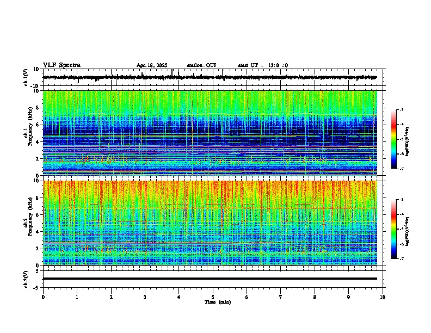Screen dimensions: 431x333
Task: Select the "ch.1(V)" waveform axis label
Action: pos(26,77)
